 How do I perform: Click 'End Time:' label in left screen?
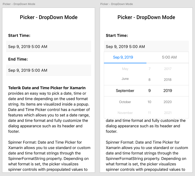click(x=18, y=59)
